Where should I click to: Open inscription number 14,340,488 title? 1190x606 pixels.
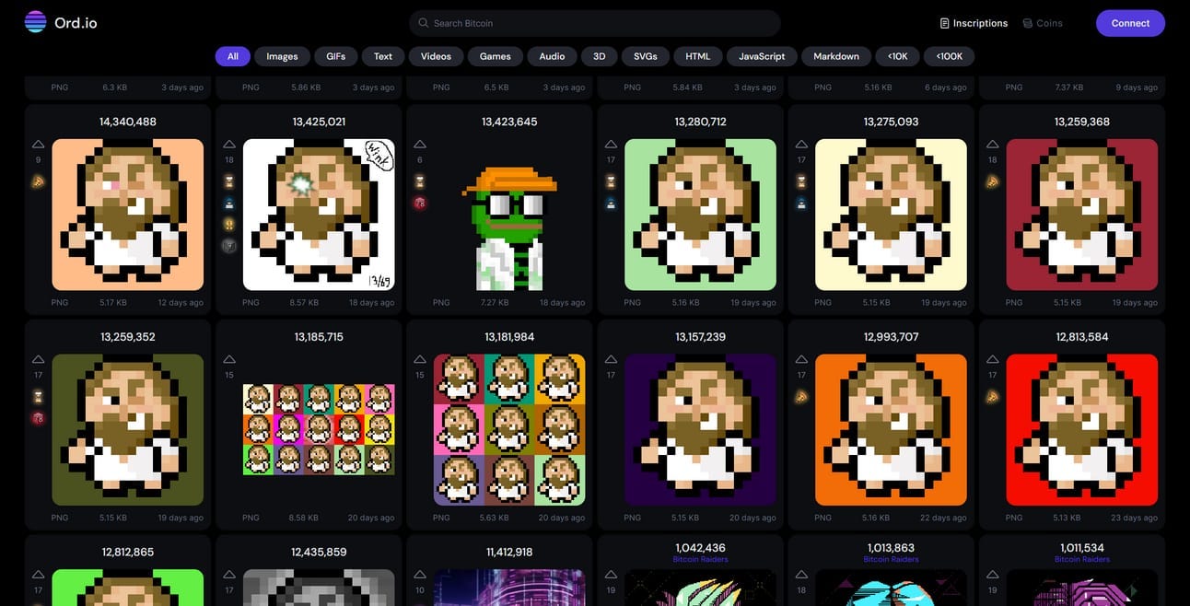[127, 122]
